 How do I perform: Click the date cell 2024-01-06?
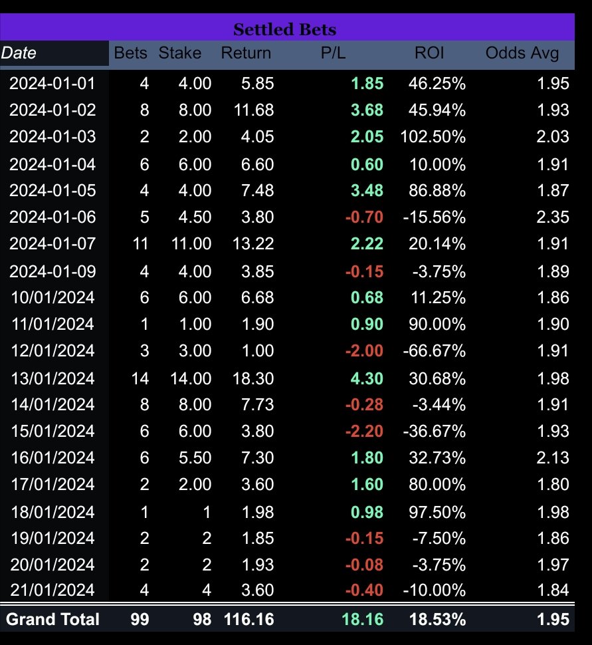52,217
